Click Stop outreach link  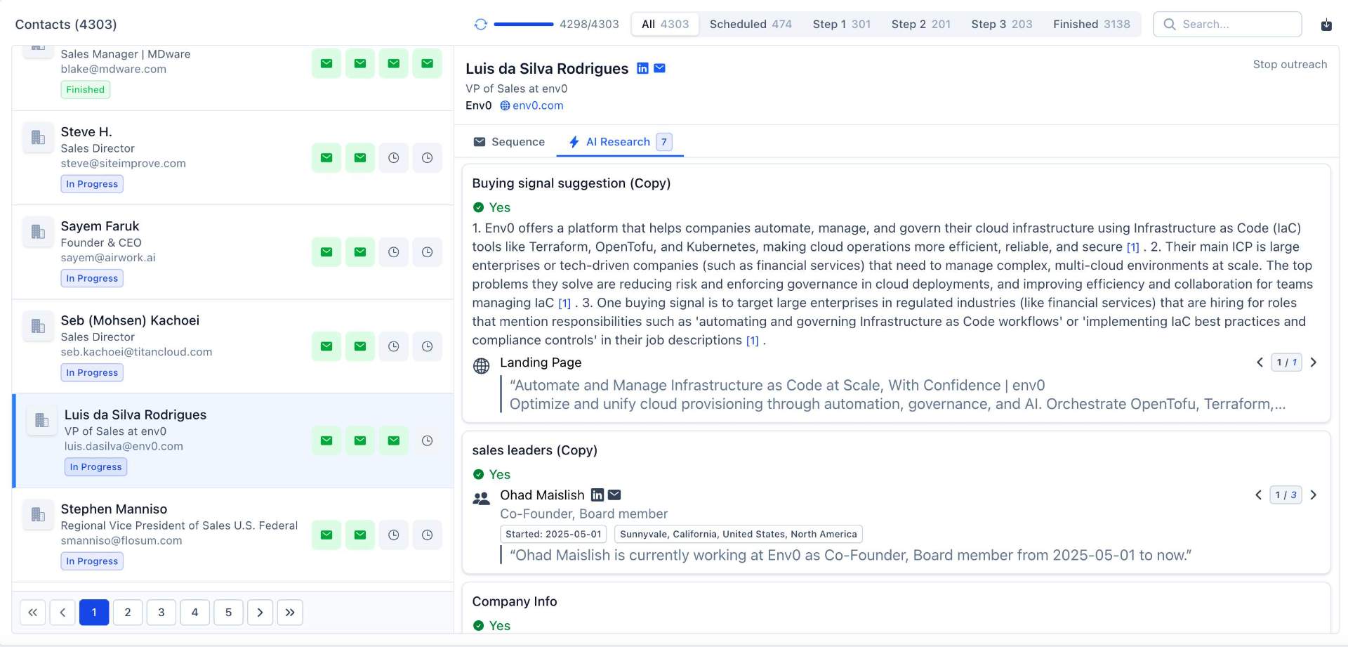coord(1290,65)
